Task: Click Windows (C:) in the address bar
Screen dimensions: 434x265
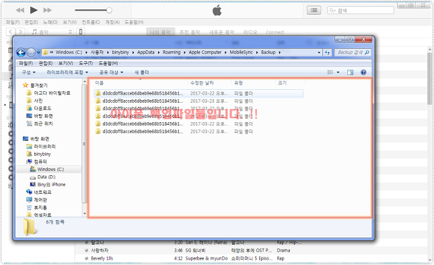Action: tap(69, 52)
